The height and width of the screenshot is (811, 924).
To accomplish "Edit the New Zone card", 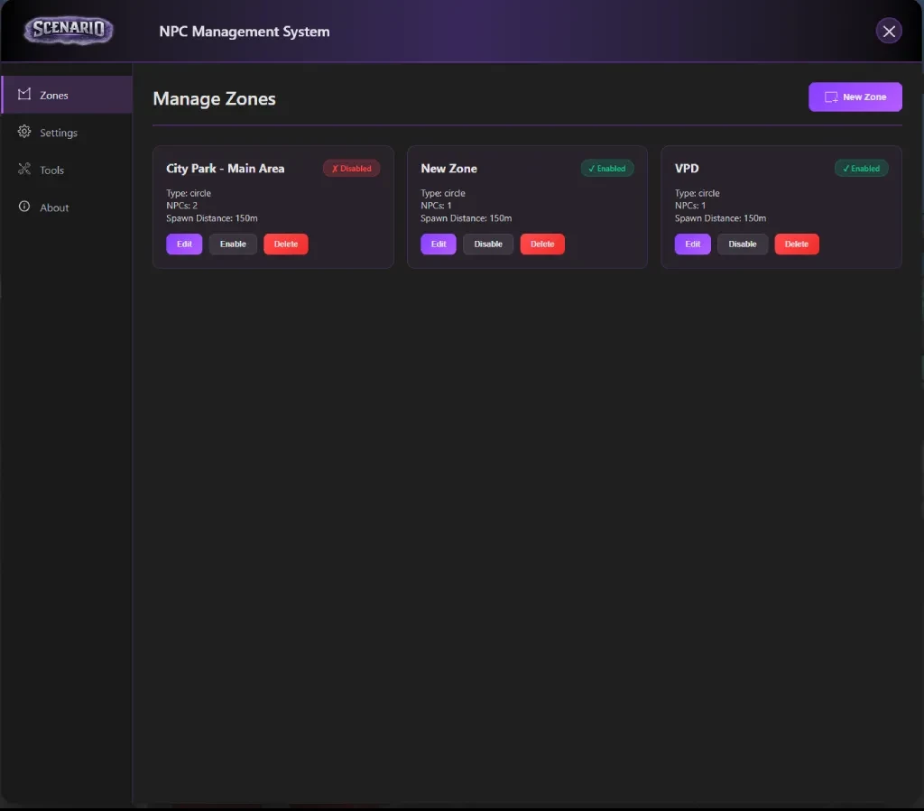I will pos(439,244).
